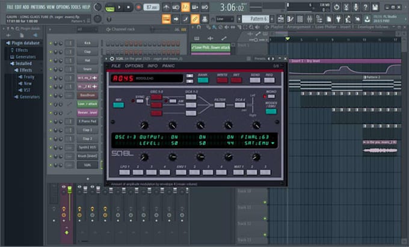
Task: Toggle the Kick channel mute LED
Action: [51, 43]
